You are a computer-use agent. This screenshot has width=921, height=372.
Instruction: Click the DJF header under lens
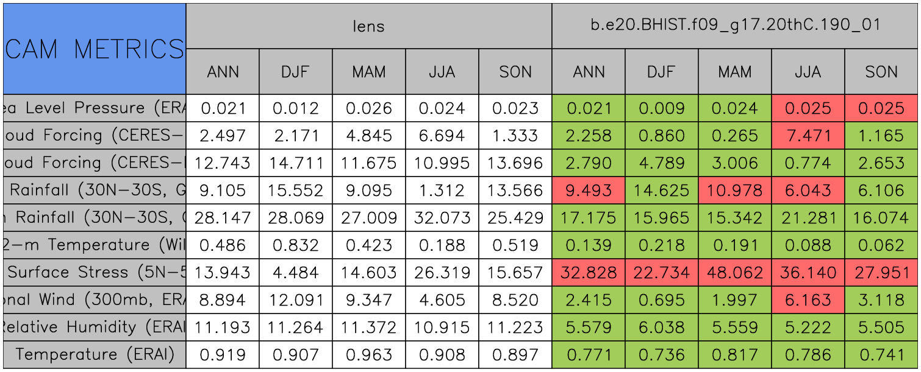296,72
